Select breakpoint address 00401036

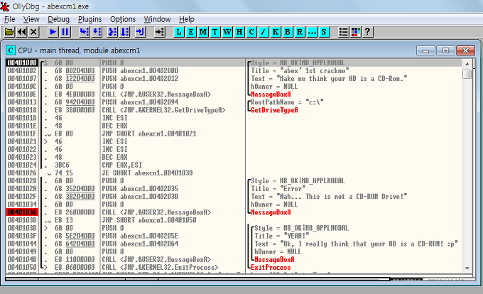22,212
